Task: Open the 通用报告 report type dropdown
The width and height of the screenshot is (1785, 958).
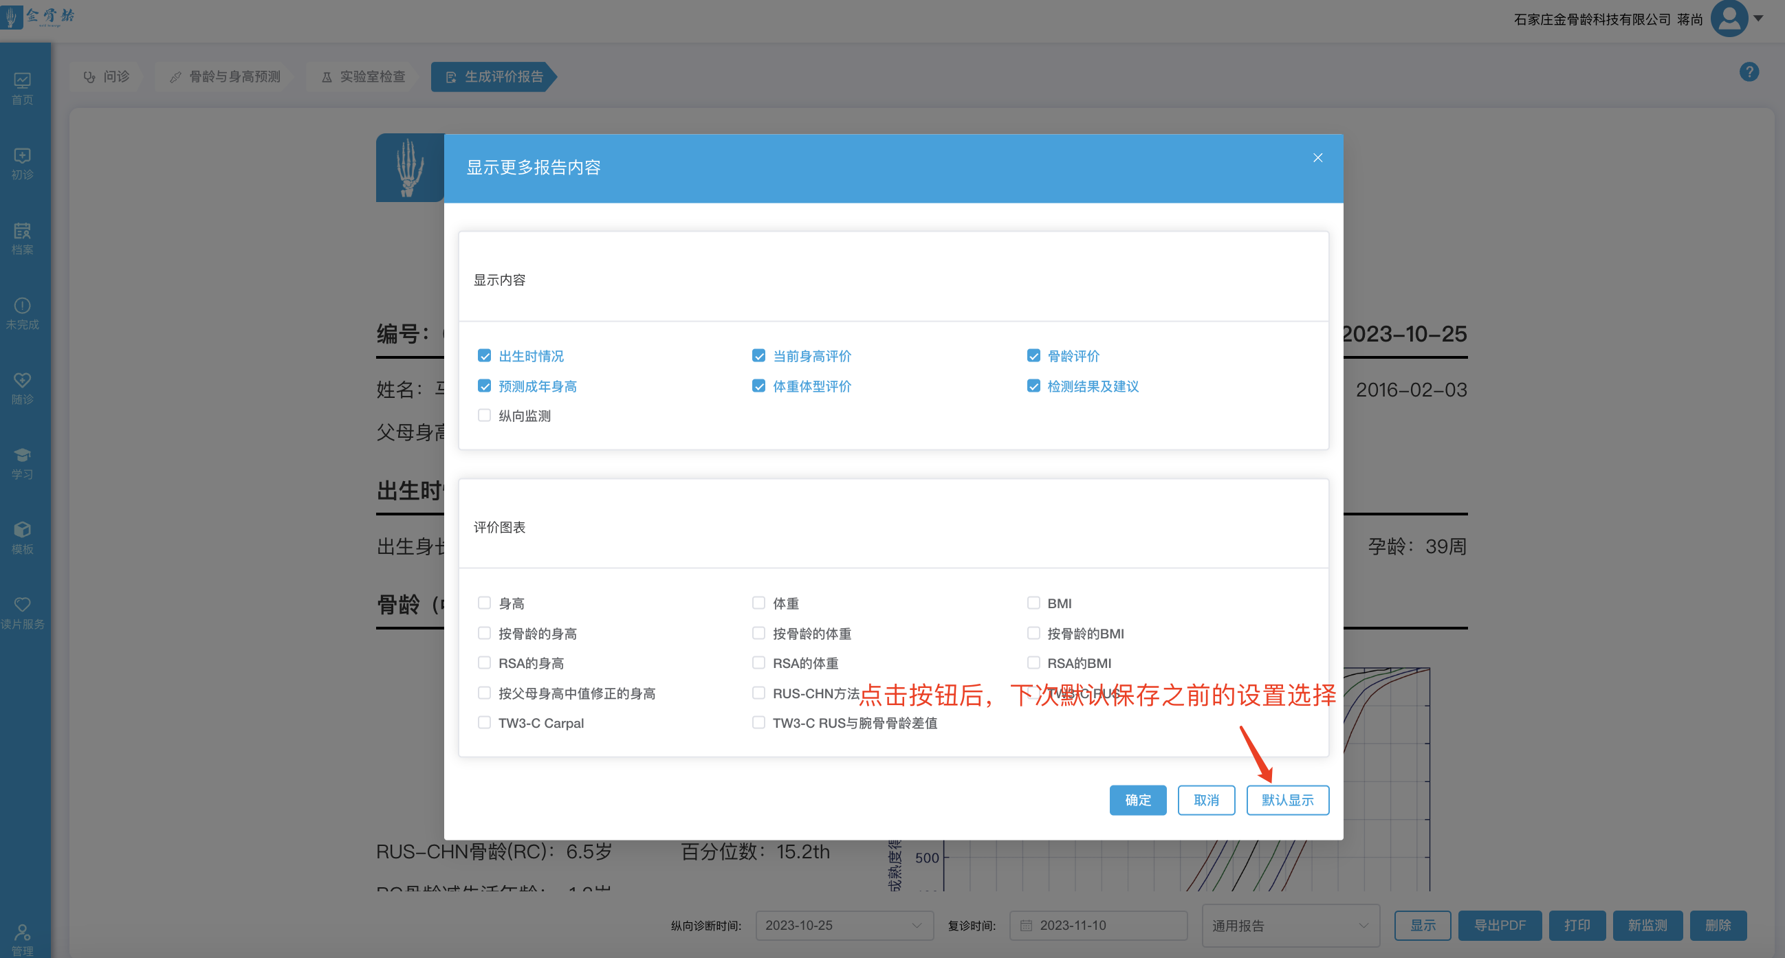Action: (1289, 926)
